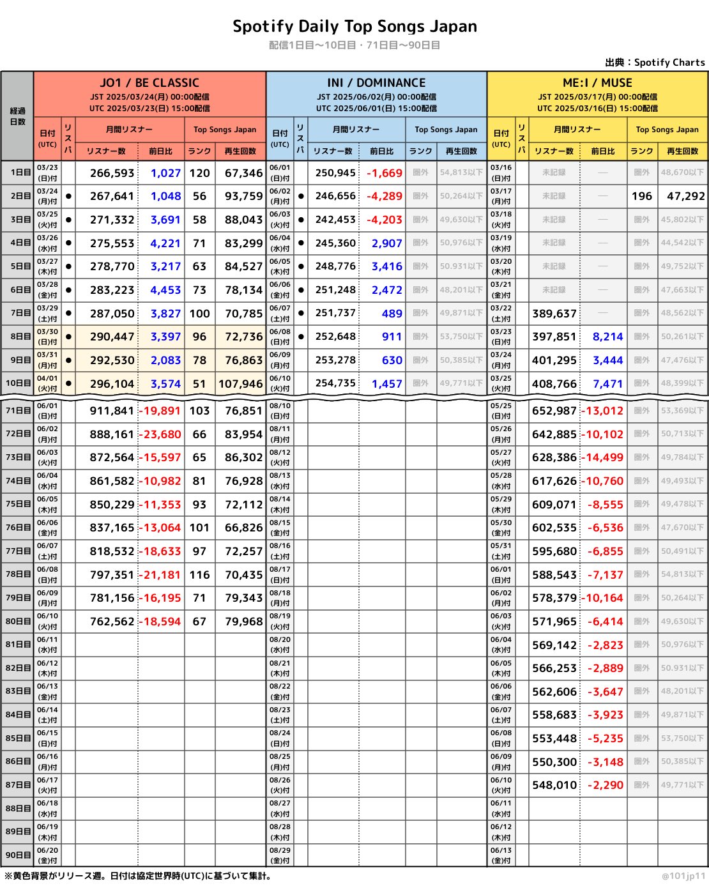Click JO1 rank value 116
The image size is (709, 886).
pos(199,575)
